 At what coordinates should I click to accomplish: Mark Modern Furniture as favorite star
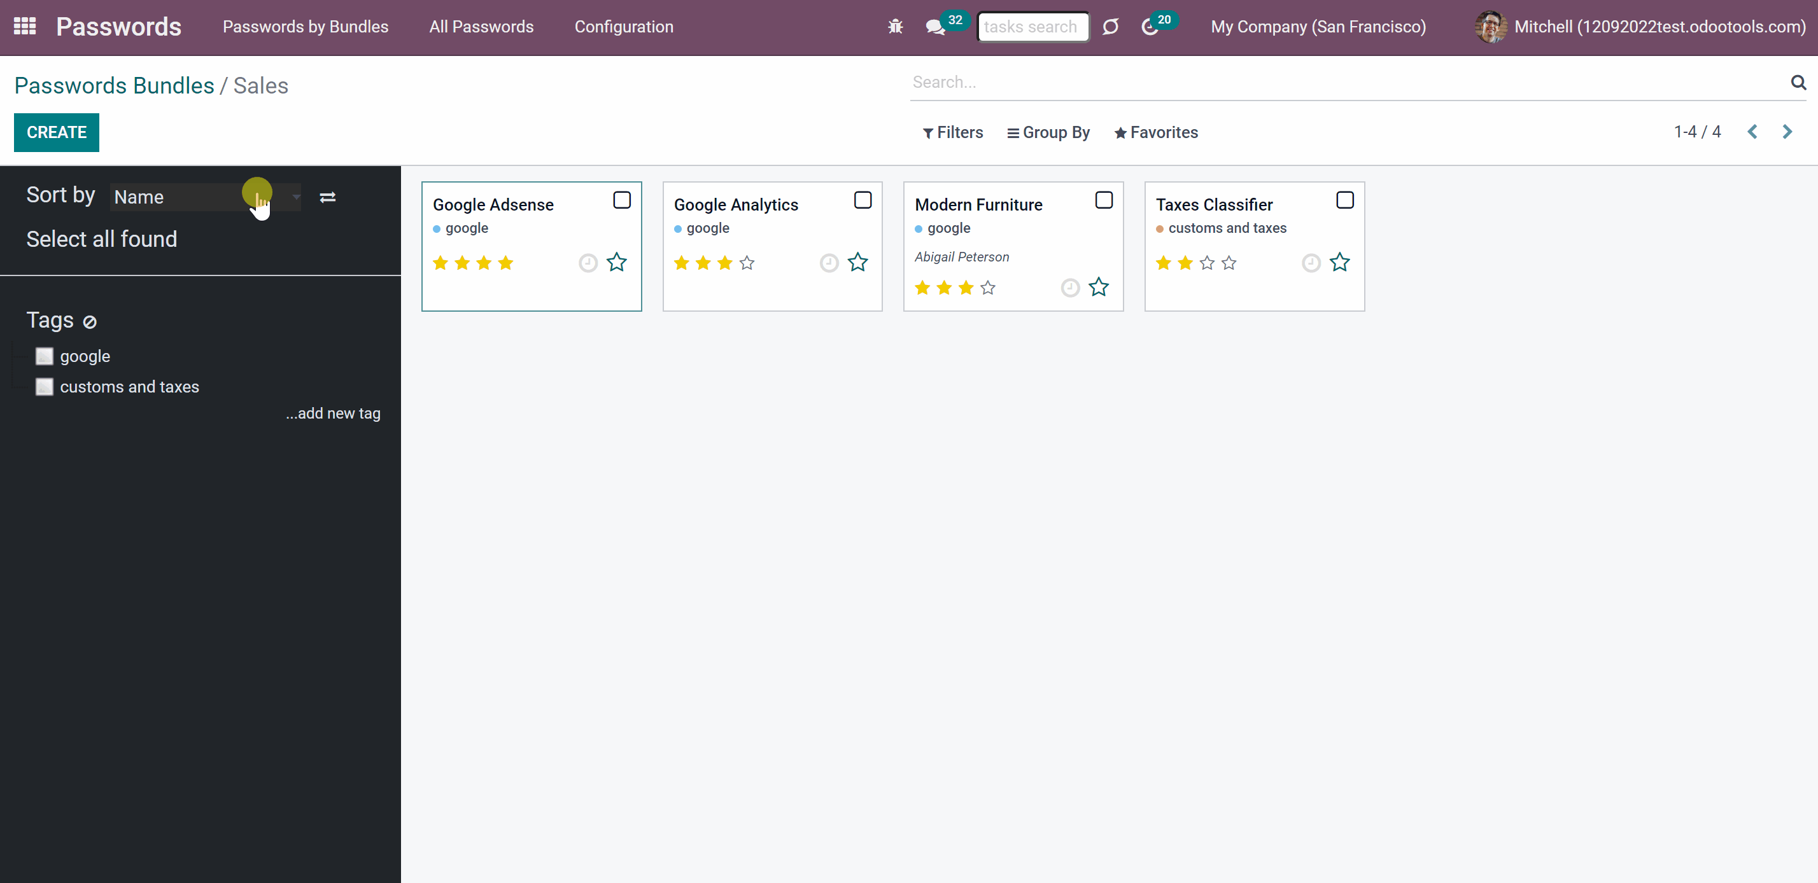click(x=1099, y=287)
